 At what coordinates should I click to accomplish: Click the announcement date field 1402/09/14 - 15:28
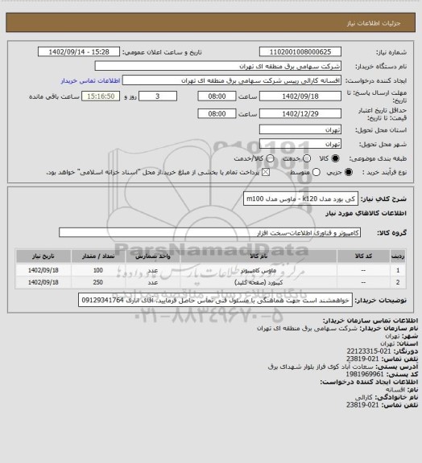tap(79, 51)
